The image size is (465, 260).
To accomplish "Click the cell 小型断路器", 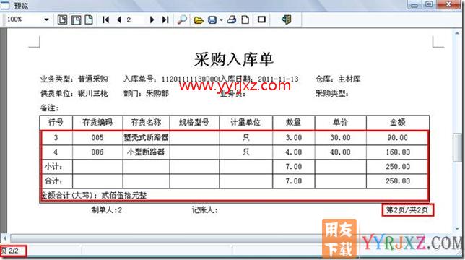I will click(x=146, y=152).
